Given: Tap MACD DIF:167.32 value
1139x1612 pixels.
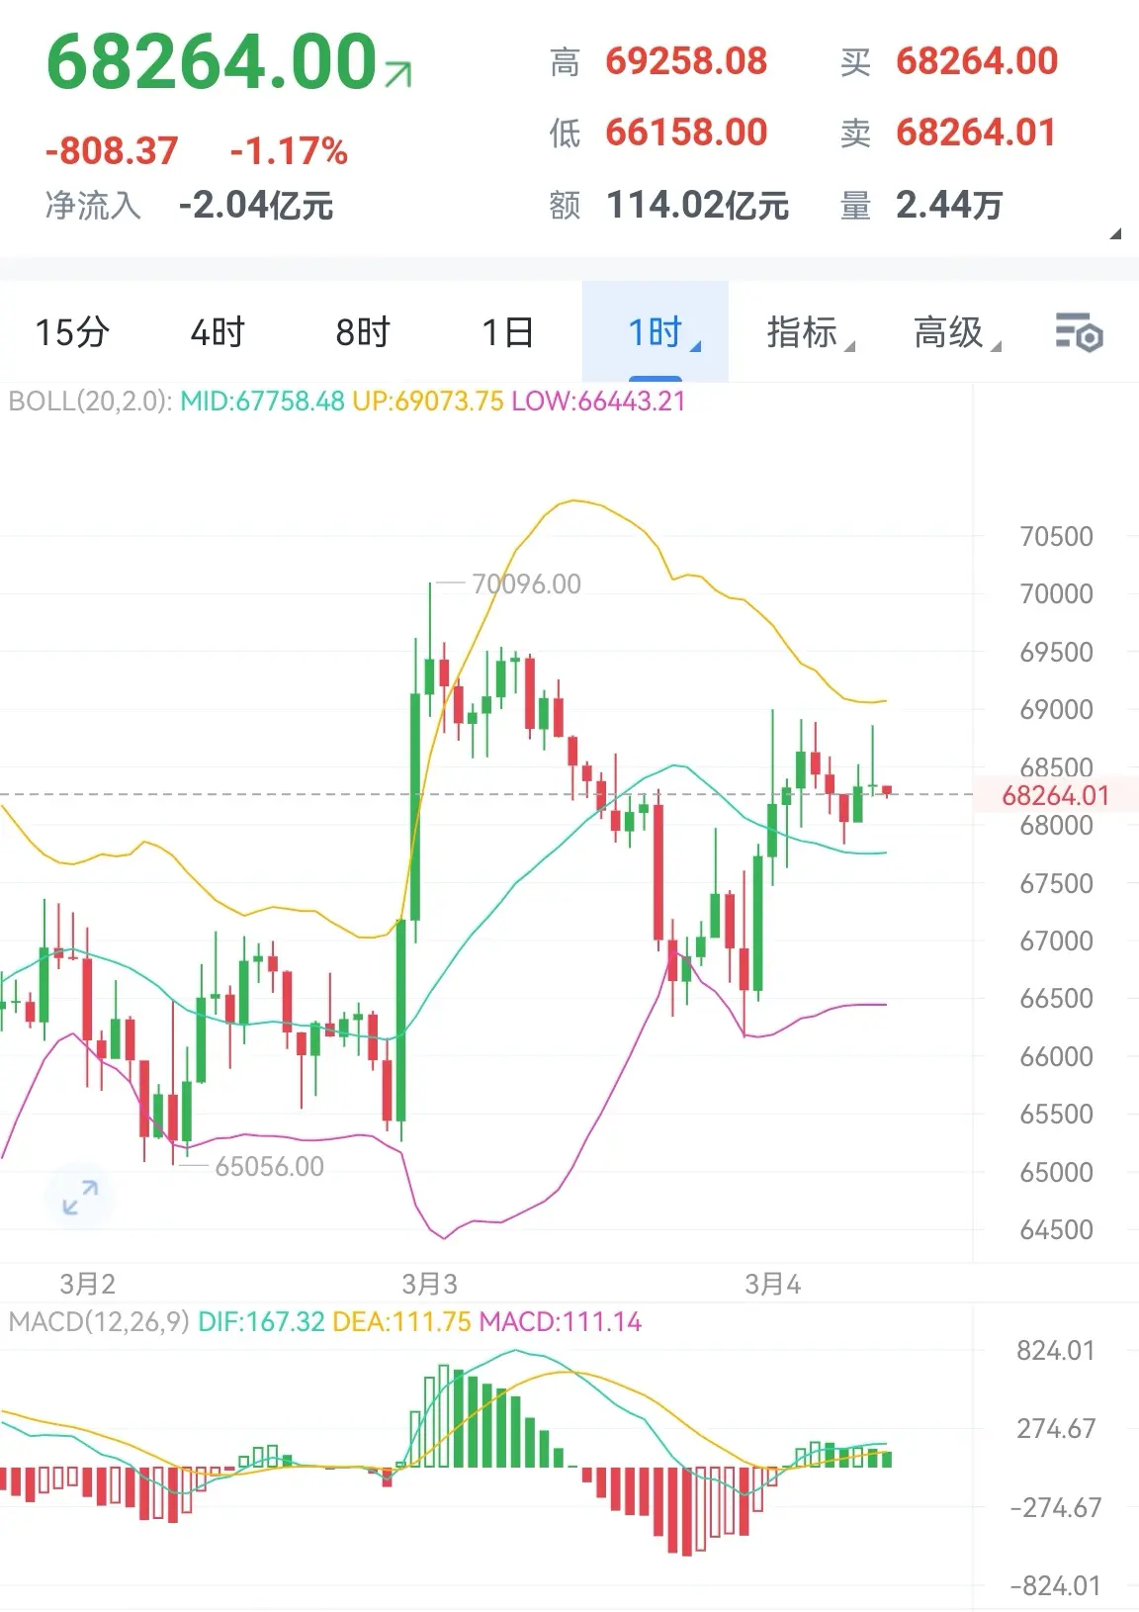Looking at the screenshot, I should (x=261, y=1321).
